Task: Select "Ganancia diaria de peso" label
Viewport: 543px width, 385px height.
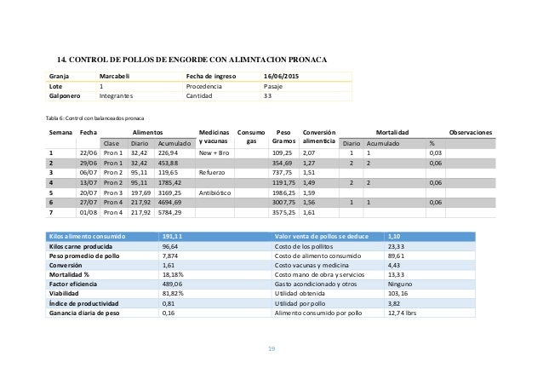Action: tap(84, 313)
